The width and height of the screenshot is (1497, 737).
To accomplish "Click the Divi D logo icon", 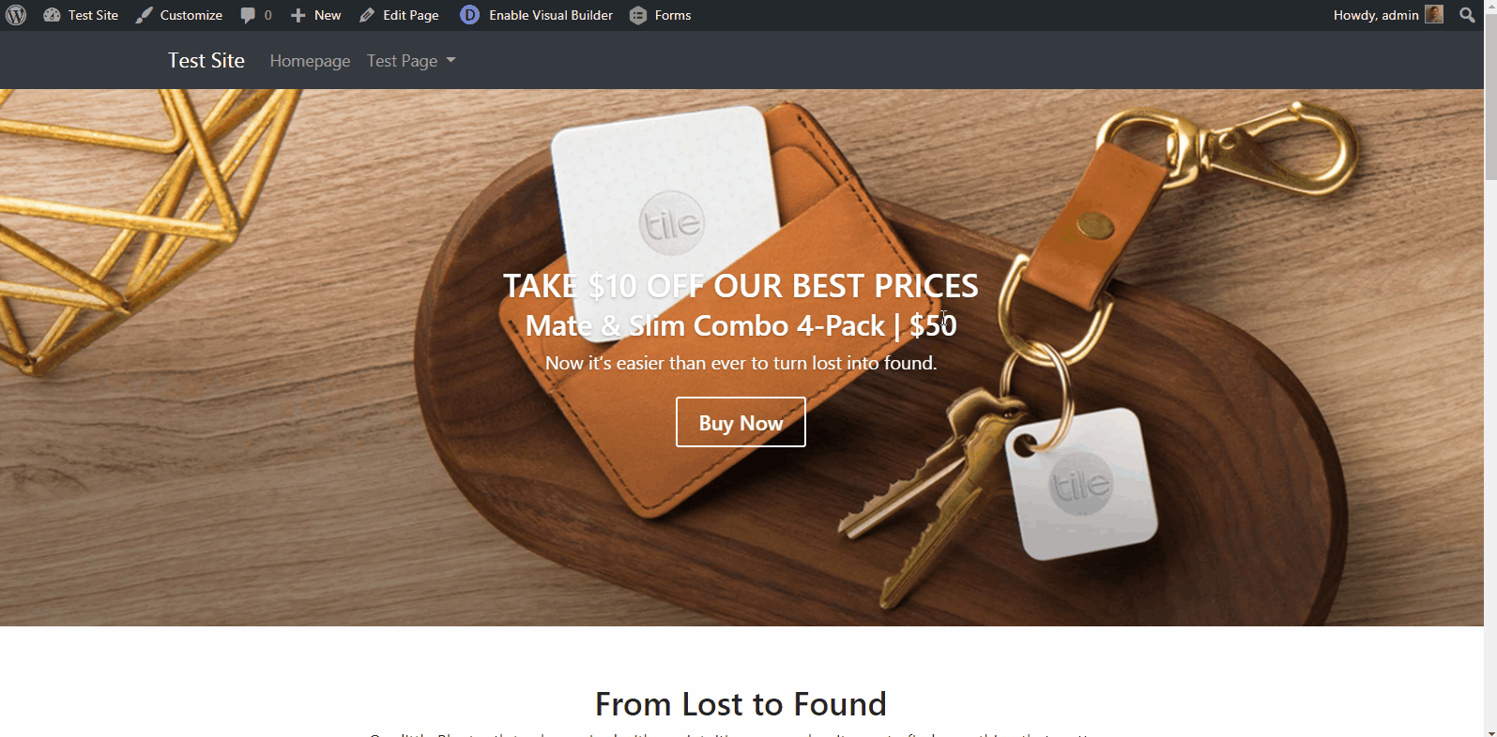I will click(469, 15).
